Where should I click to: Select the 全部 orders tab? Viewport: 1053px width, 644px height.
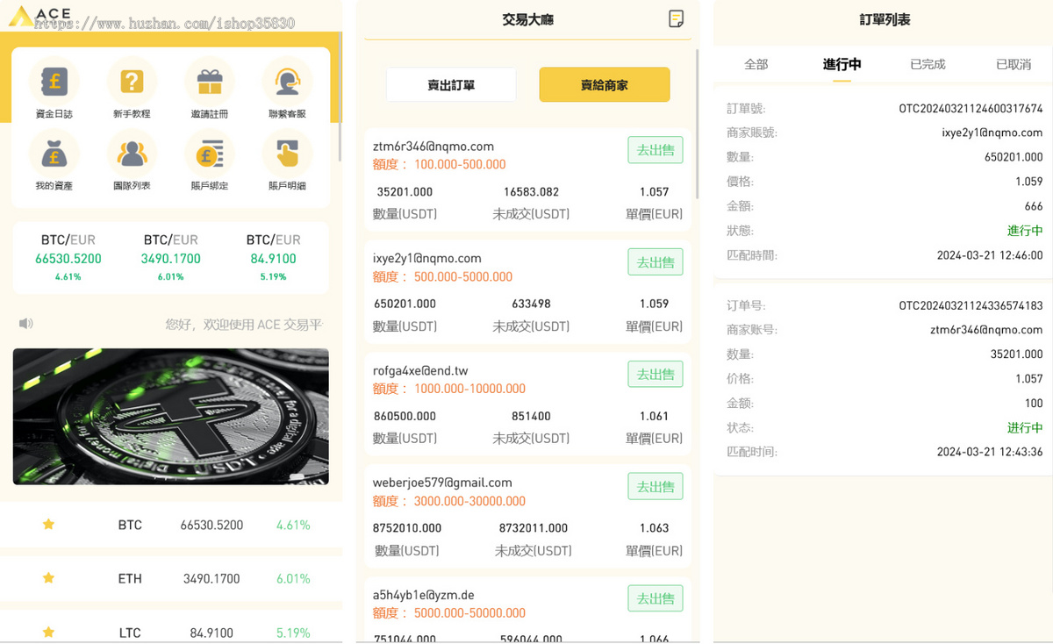[x=756, y=64]
